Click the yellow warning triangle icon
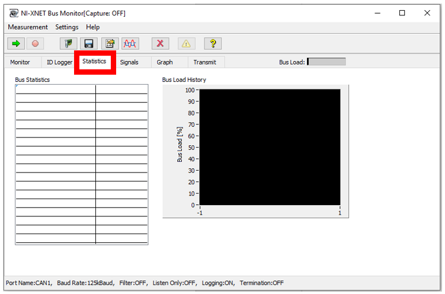The height and width of the screenshot is (294, 445). click(186, 43)
